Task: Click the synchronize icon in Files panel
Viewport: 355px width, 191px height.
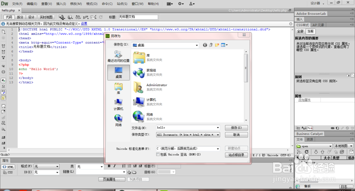Action: point(342,152)
